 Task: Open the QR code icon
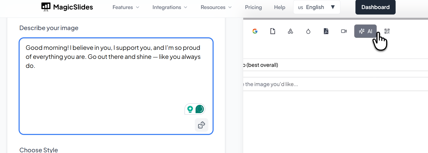(387, 31)
